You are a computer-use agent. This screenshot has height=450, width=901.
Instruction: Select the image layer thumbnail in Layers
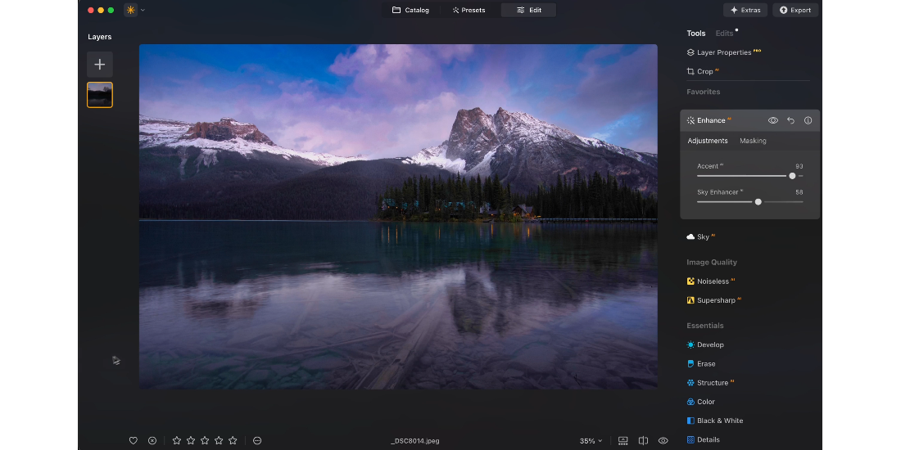pos(100,95)
